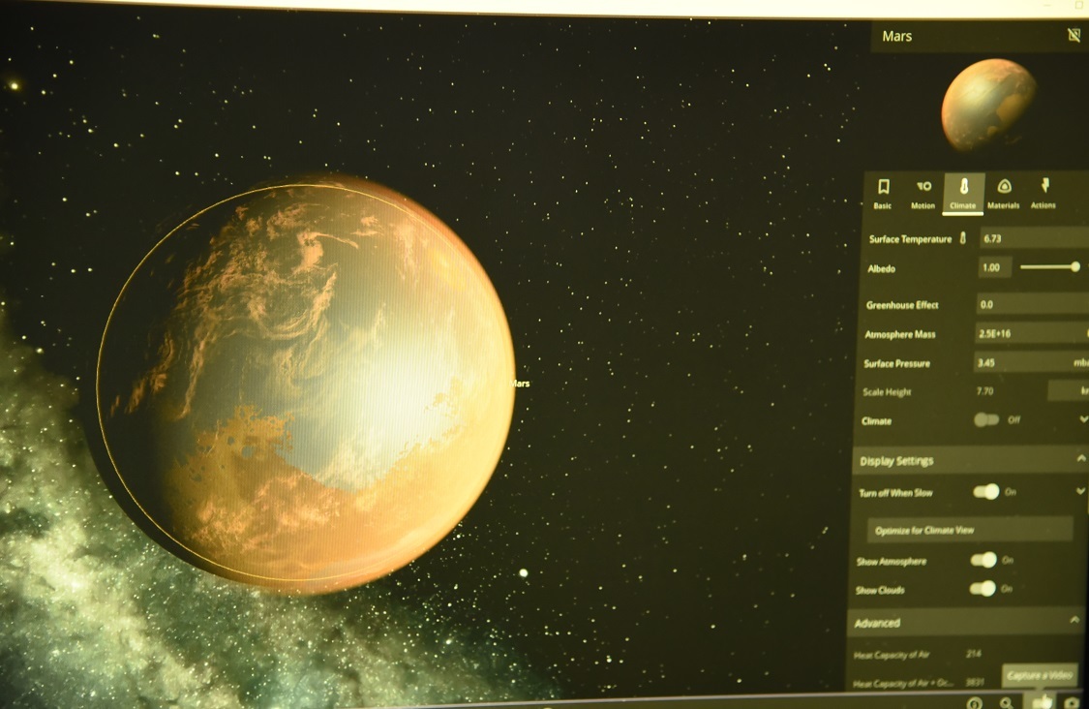Expand Turn off When Slow options chevron
Image resolution: width=1089 pixels, height=709 pixels.
tap(1080, 491)
